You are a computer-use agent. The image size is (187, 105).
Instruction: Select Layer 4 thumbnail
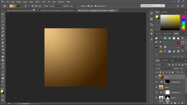(x=161, y=77)
